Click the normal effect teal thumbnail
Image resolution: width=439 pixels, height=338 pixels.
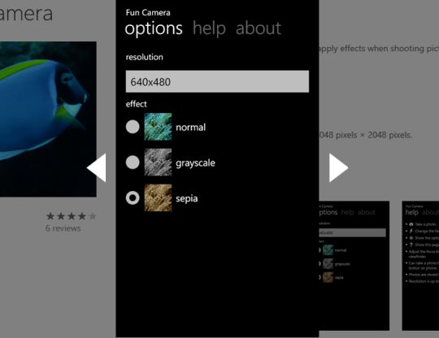158,127
